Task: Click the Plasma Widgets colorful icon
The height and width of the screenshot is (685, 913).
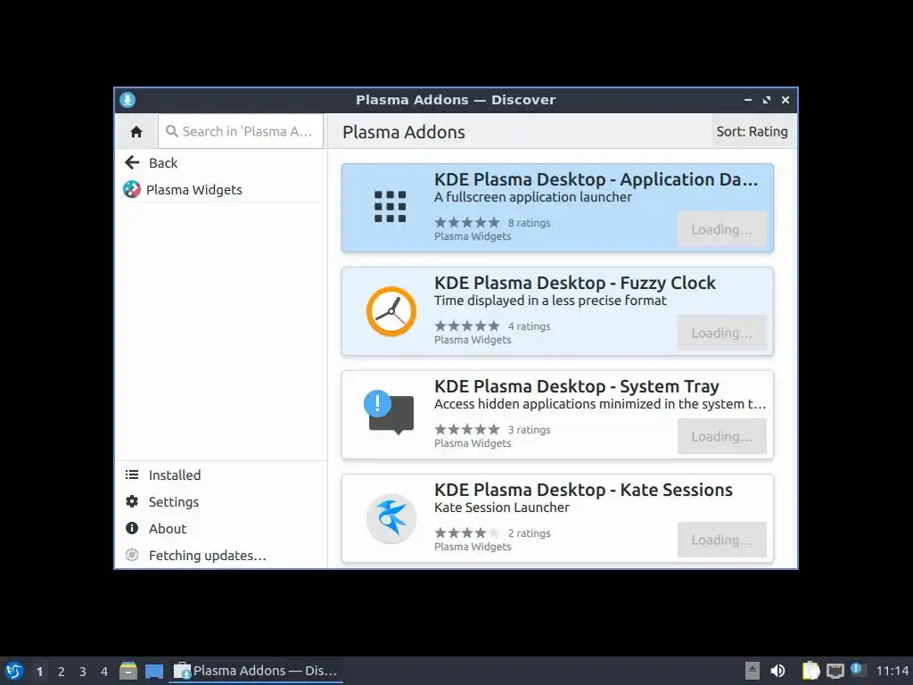Action: pyautogui.click(x=132, y=189)
